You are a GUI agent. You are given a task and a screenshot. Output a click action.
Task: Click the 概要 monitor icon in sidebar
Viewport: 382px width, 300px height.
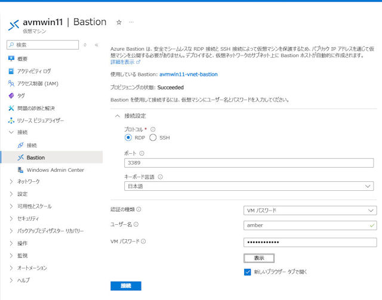coord(11,58)
